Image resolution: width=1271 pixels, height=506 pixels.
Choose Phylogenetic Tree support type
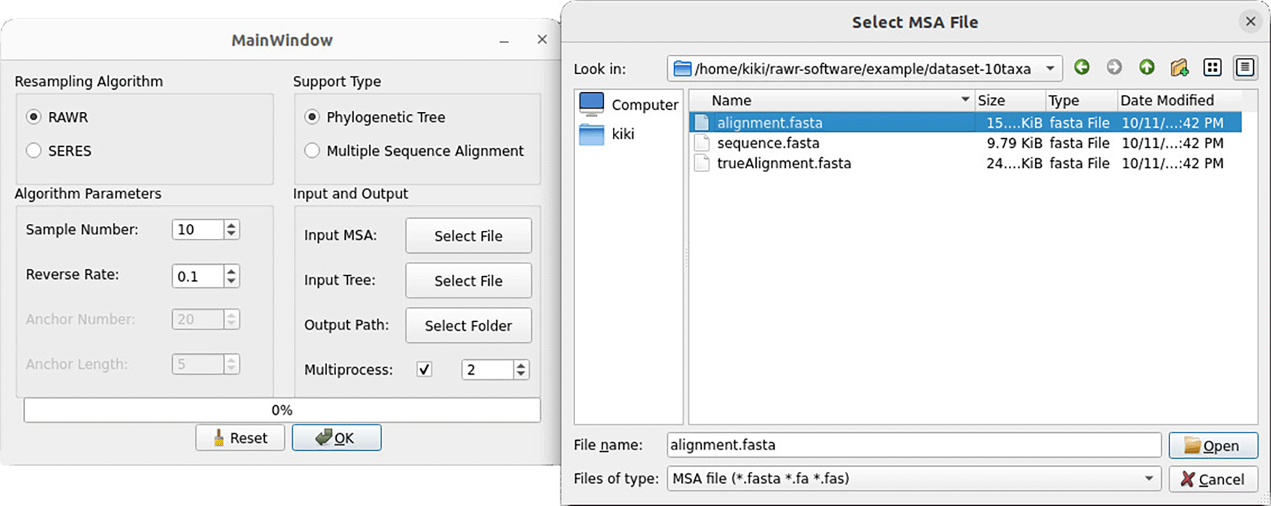pos(312,116)
